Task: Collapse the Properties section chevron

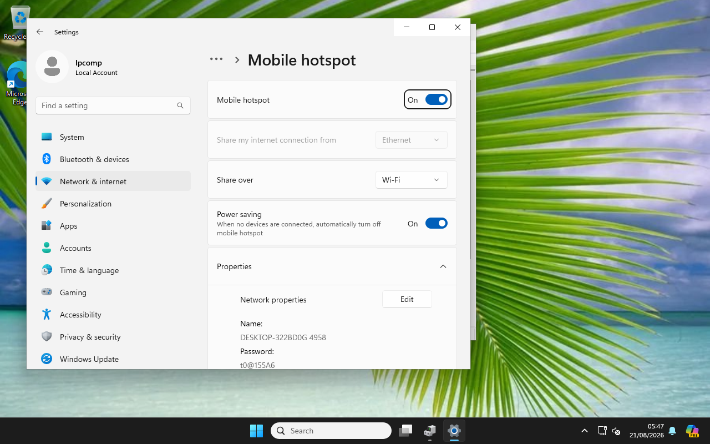Action: tap(443, 266)
